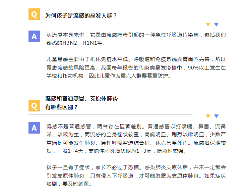Click the blue A icon beside 流感不是普通感冒

34,128
